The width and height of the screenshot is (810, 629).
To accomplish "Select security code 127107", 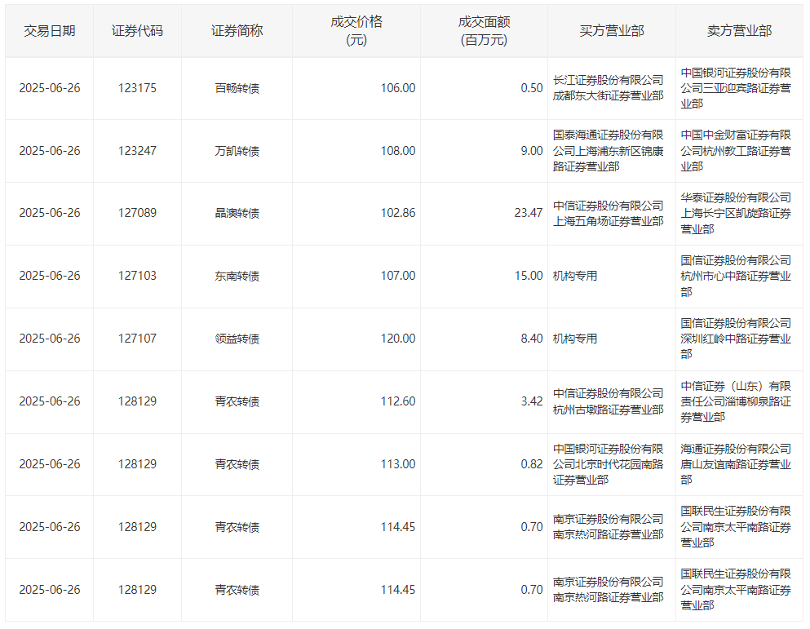I will (x=137, y=339).
